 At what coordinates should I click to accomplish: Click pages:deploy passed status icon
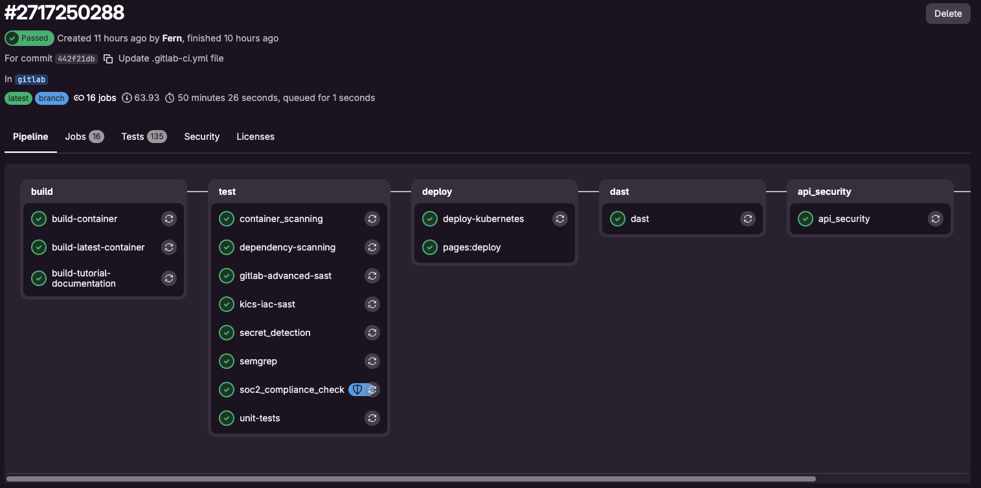[430, 247]
